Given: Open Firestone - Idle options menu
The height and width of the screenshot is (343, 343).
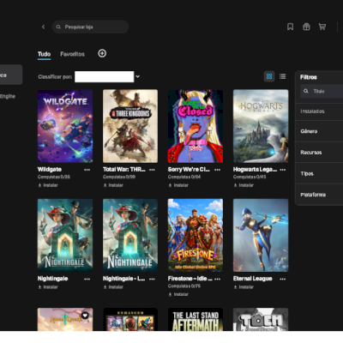Looking at the screenshot, I should [217, 279].
